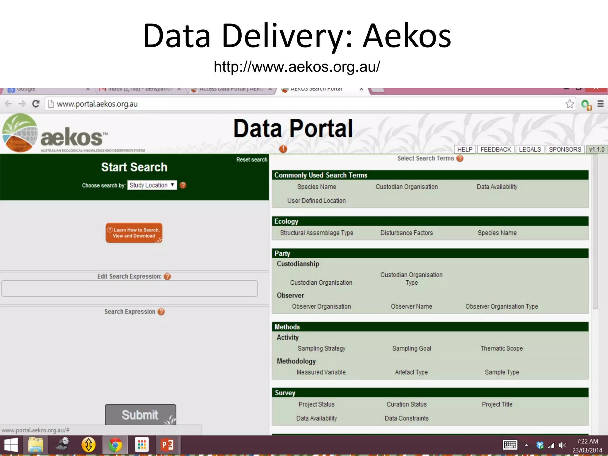Bookmark the page with the star icon
This screenshot has height=456, width=608.
click(x=569, y=104)
